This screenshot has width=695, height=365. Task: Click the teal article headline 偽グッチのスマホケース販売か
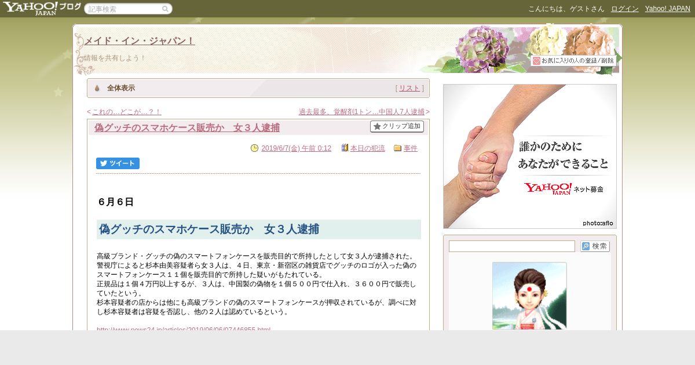pyautogui.click(x=209, y=229)
